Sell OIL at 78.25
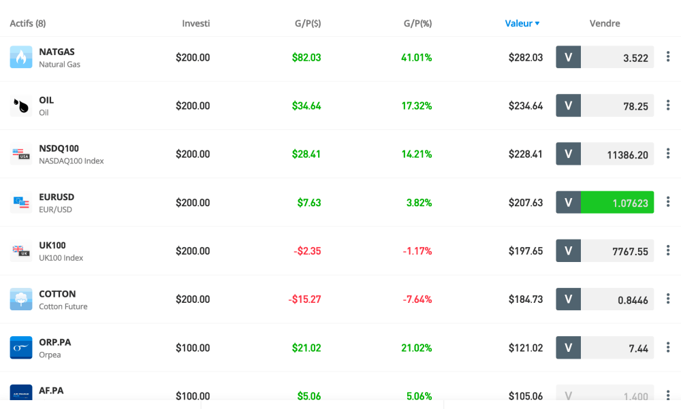681x409 pixels. click(x=617, y=105)
